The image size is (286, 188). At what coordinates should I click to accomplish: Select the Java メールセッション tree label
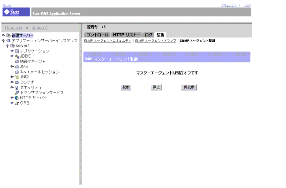39,72
